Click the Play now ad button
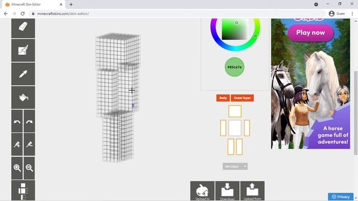358x201 pixels. (310, 32)
